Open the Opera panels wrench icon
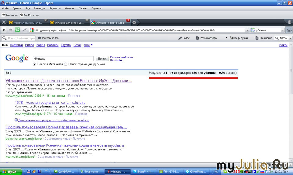 (x=4, y=23)
